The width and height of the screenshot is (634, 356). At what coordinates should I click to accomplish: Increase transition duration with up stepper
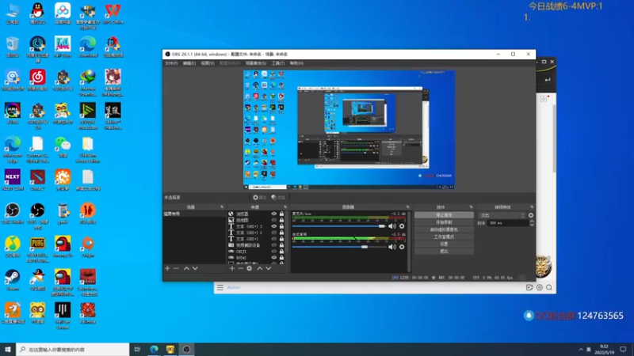[x=531, y=222]
